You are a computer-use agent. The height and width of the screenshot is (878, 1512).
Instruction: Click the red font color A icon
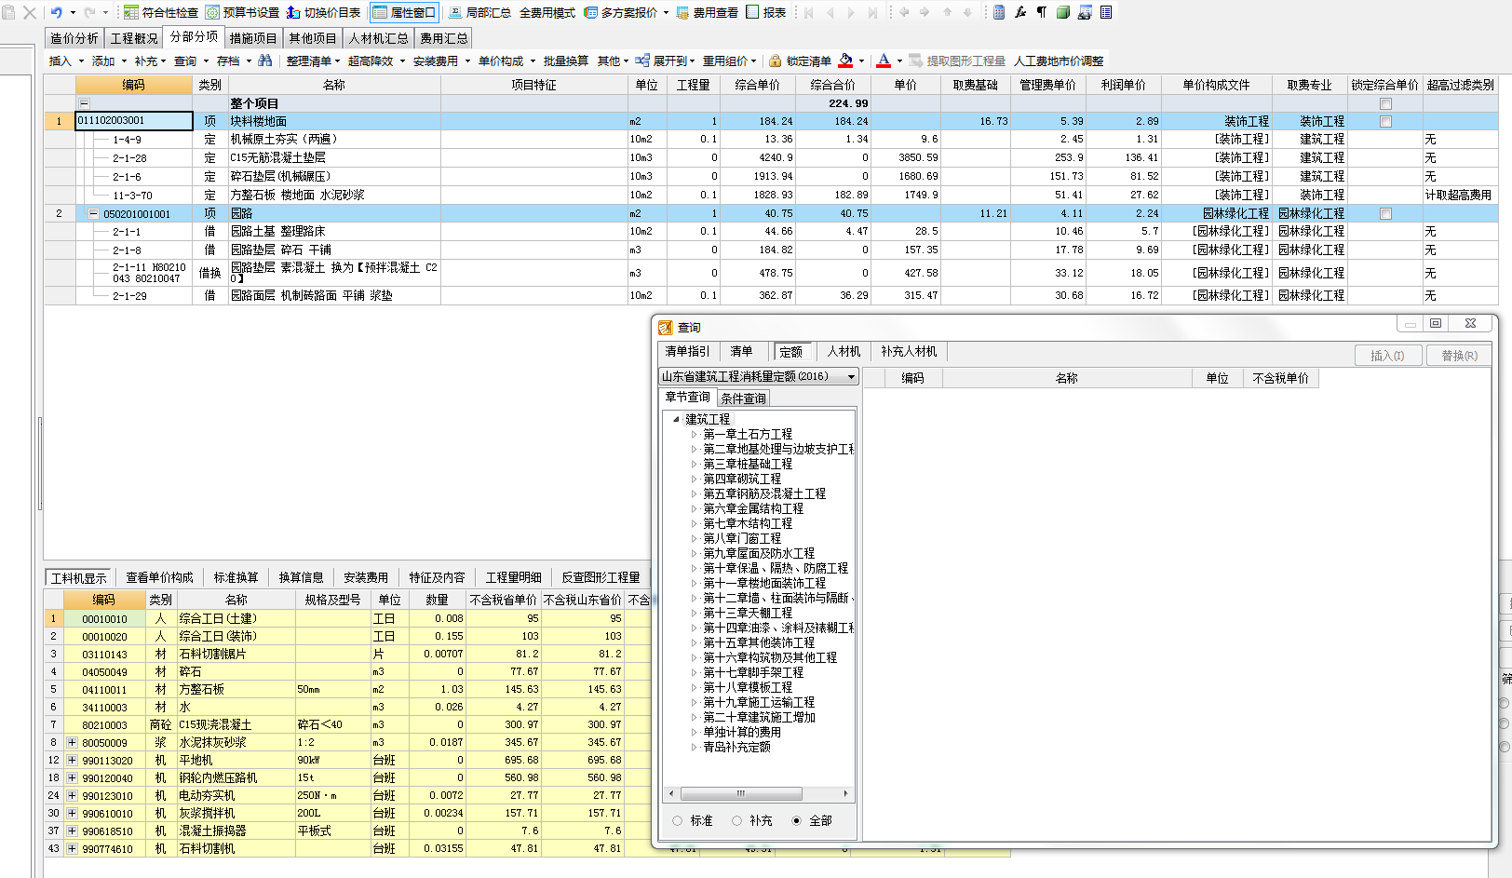tap(884, 61)
